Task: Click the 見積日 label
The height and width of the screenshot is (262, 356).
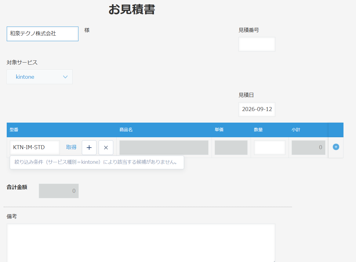Action: coord(246,95)
